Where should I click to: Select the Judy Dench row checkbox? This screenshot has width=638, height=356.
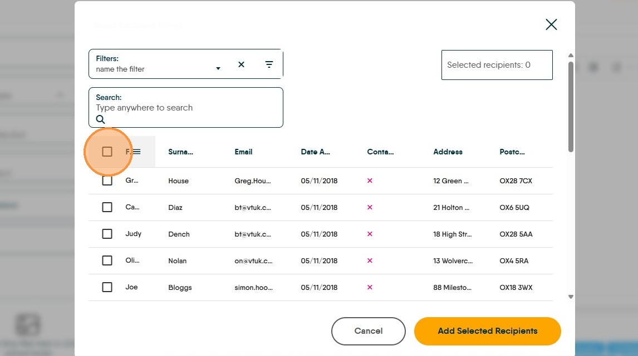107,234
